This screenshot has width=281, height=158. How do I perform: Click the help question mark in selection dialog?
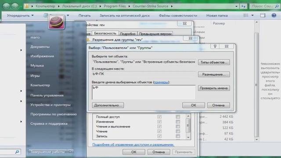[215, 46]
